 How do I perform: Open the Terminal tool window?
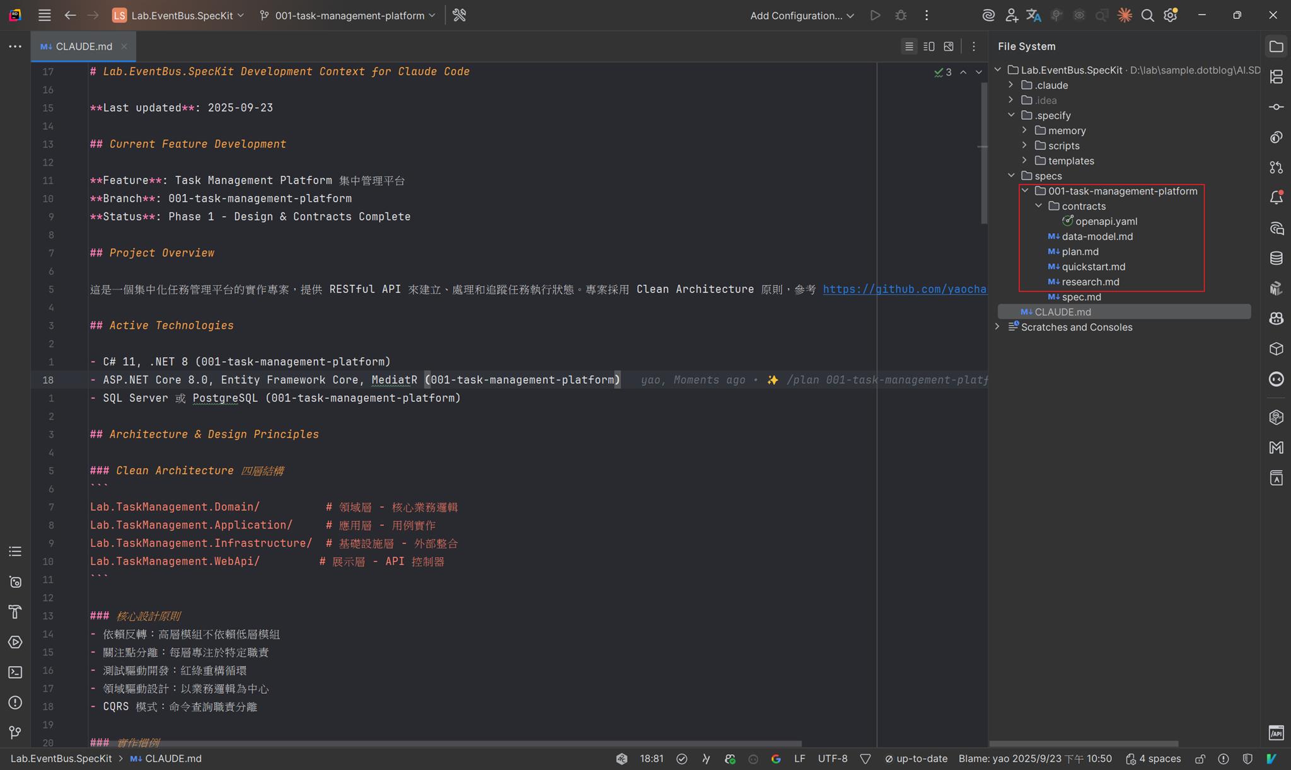15,672
